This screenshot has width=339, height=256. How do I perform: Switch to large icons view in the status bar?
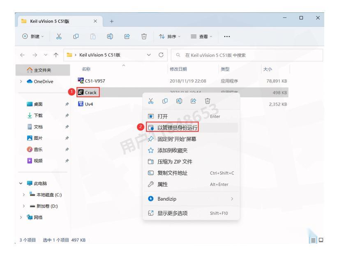coord(321,240)
